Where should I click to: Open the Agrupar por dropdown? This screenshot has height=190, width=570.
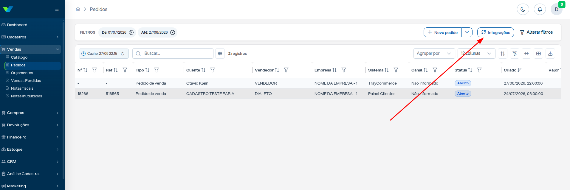(x=434, y=54)
